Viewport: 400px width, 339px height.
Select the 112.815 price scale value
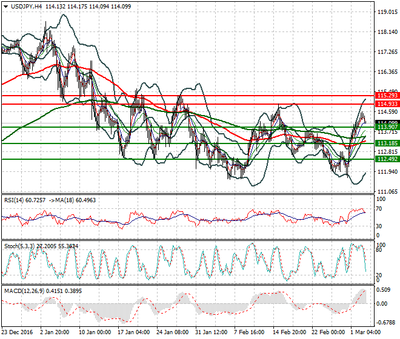(387, 152)
